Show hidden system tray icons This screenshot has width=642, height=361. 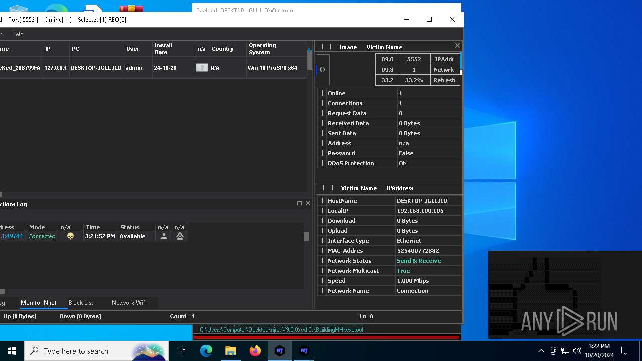click(541, 351)
